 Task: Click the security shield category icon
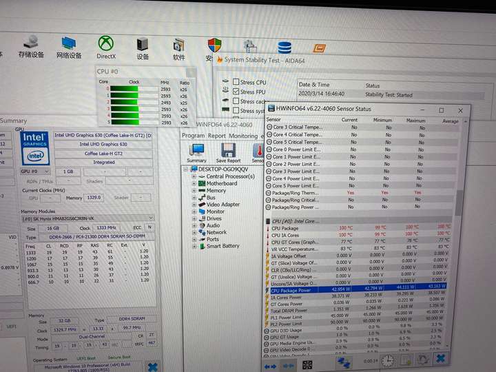(x=214, y=45)
